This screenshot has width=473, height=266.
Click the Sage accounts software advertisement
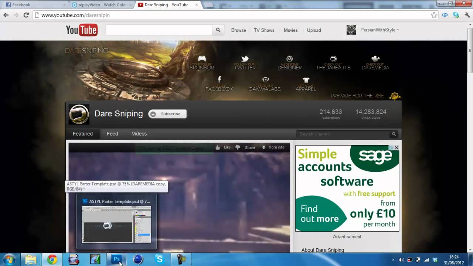(347, 188)
